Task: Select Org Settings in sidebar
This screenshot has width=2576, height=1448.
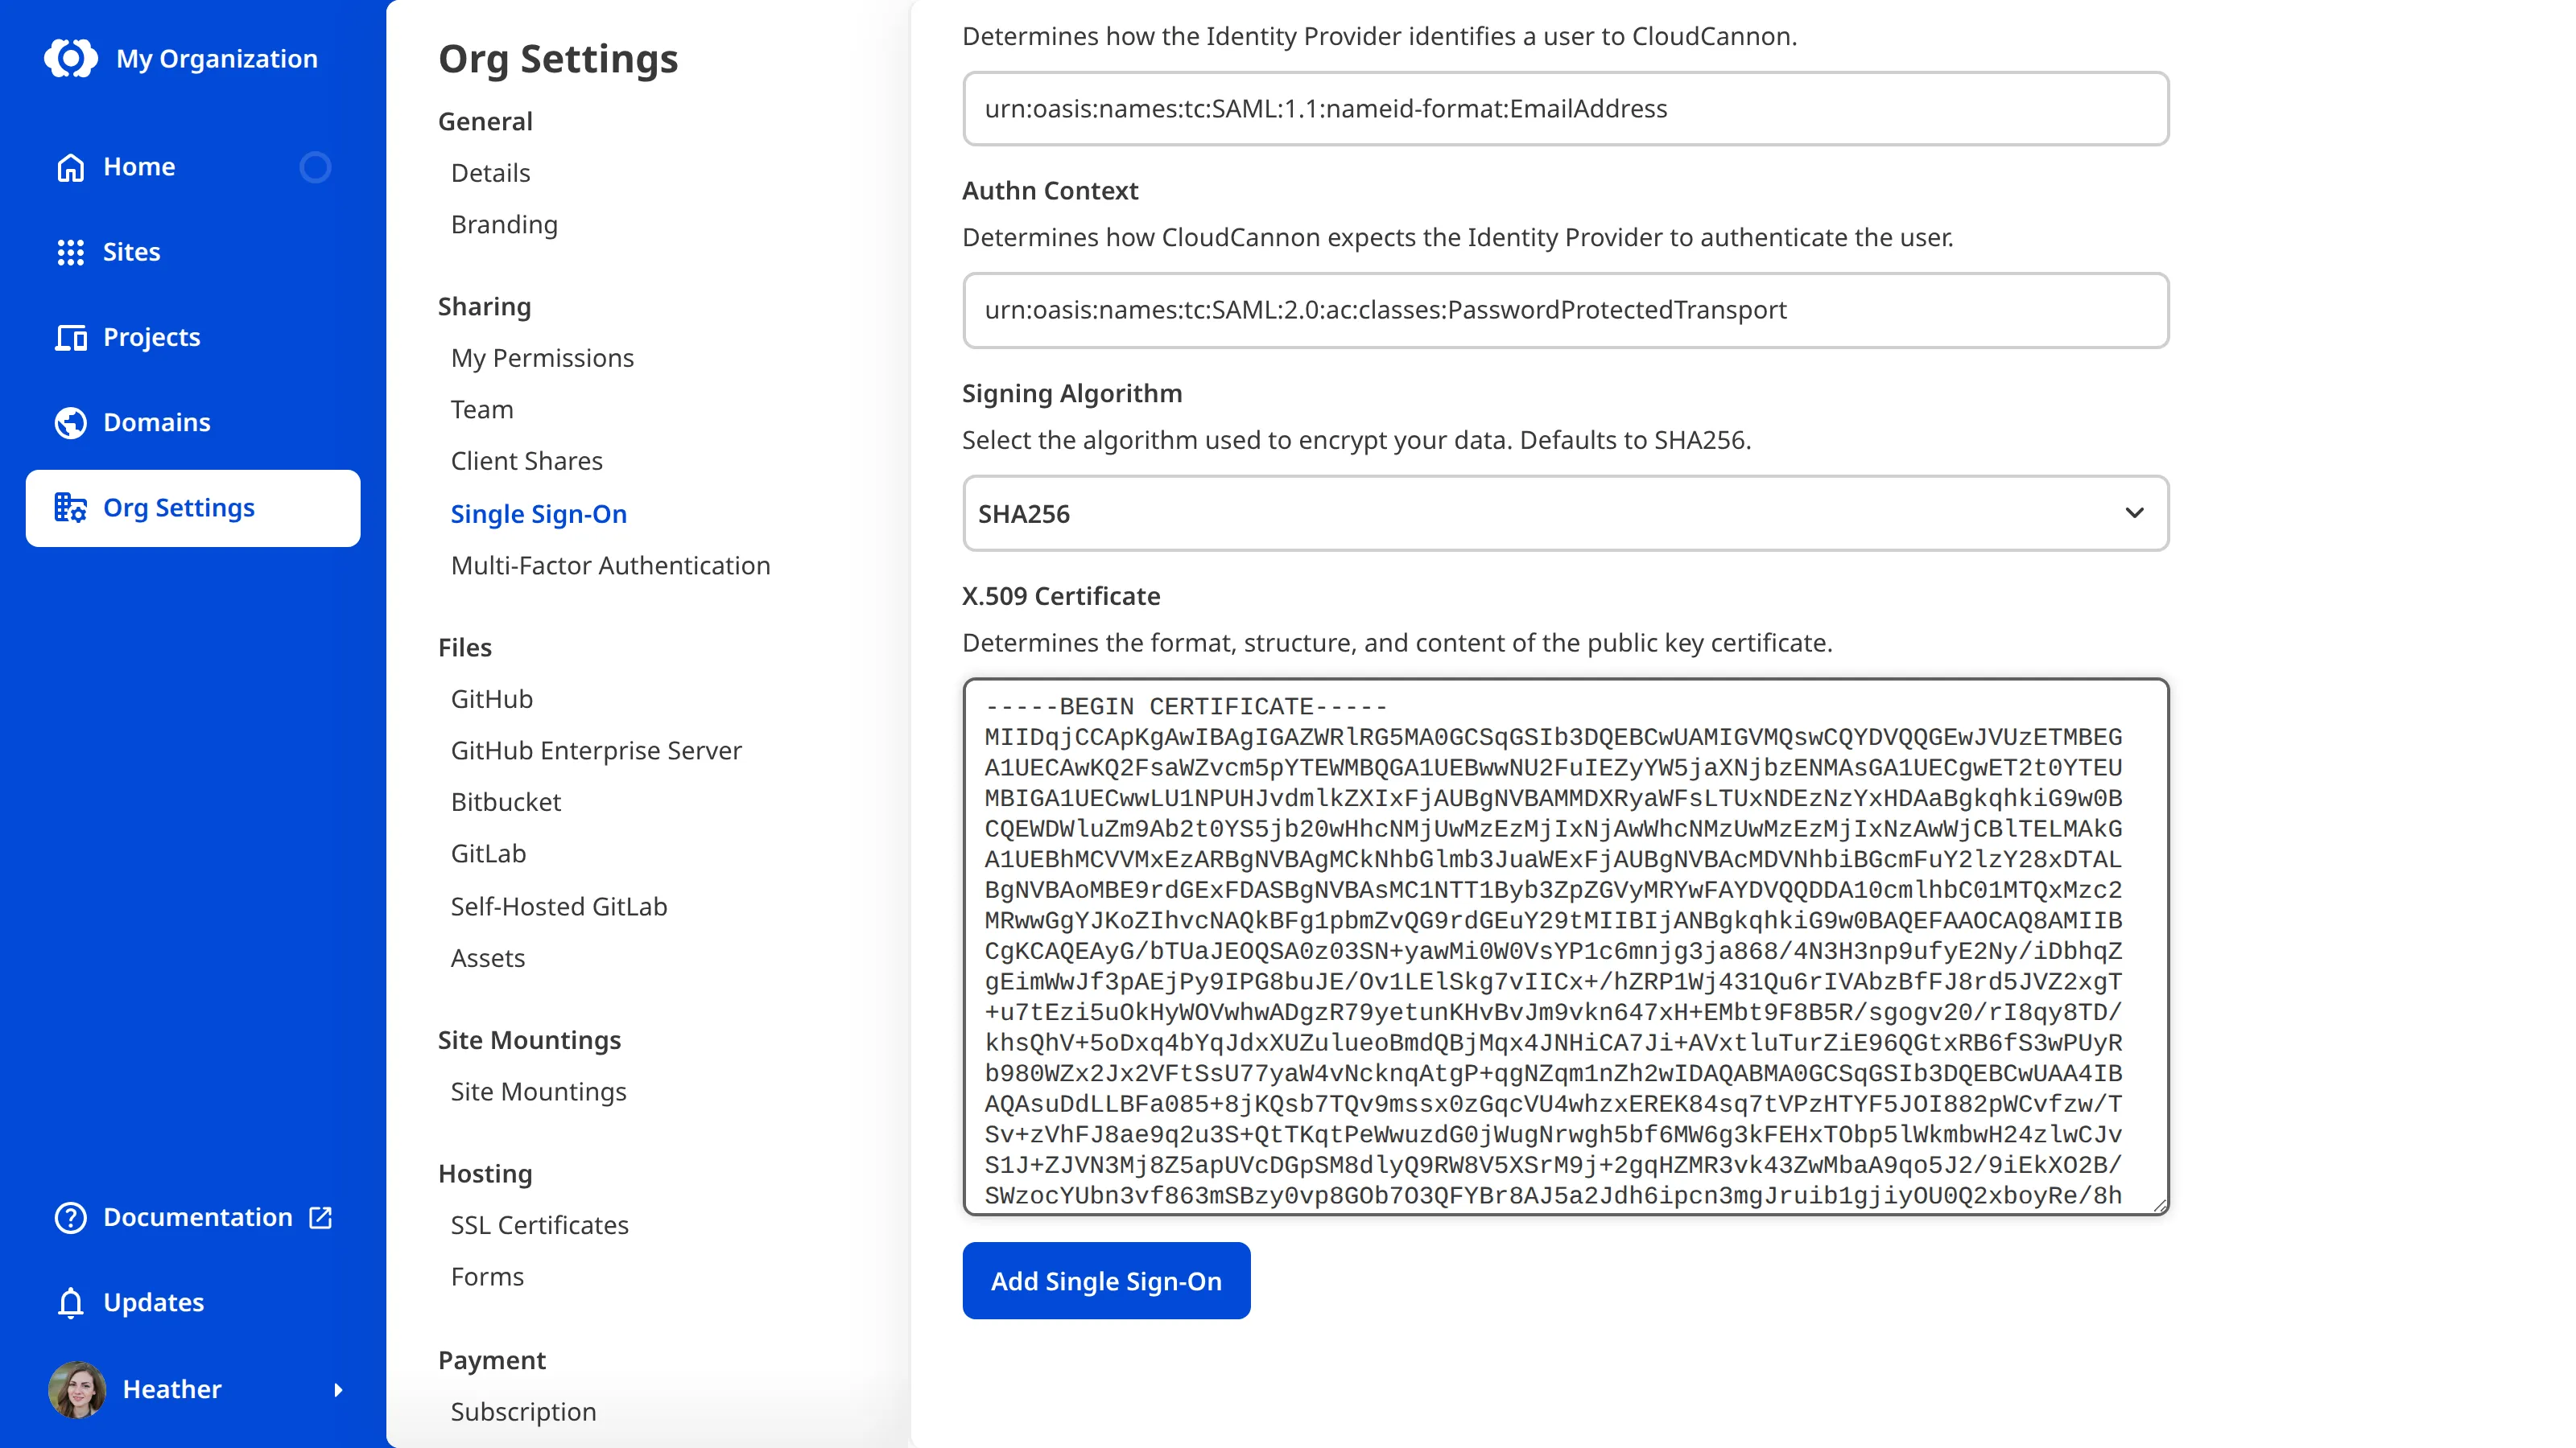Action: 193,508
